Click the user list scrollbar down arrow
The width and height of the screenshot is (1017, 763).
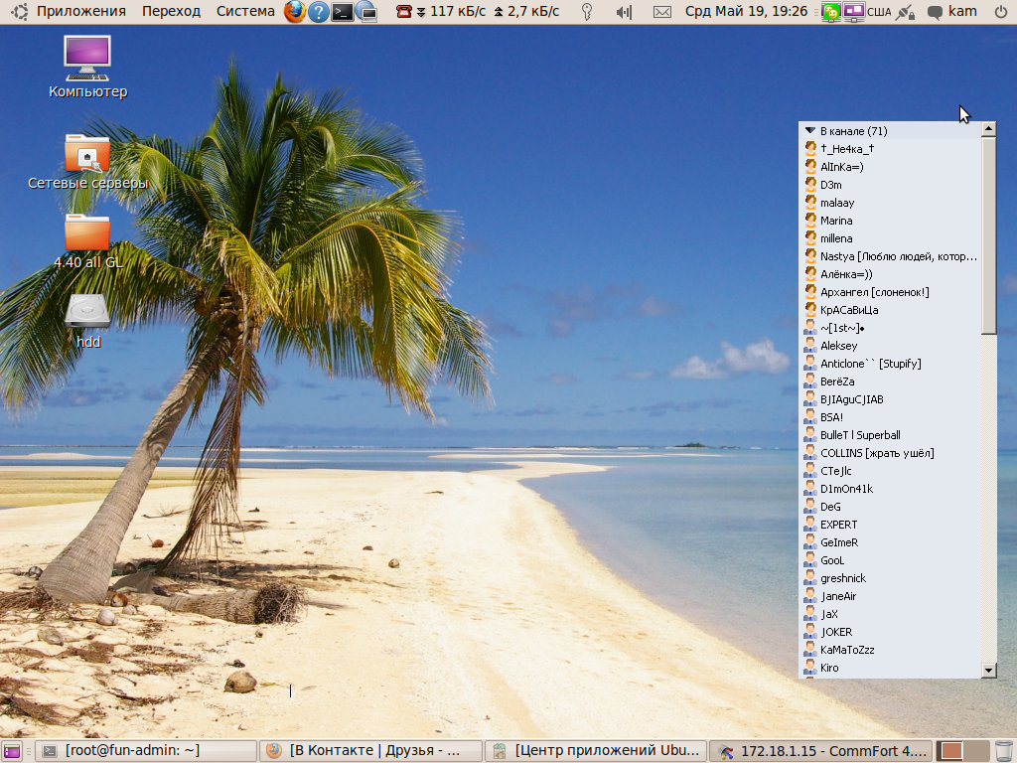click(x=988, y=671)
